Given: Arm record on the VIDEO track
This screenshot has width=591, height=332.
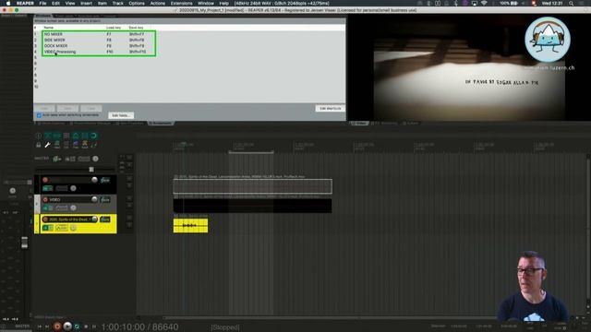Looking at the screenshot, I should (x=45, y=199).
